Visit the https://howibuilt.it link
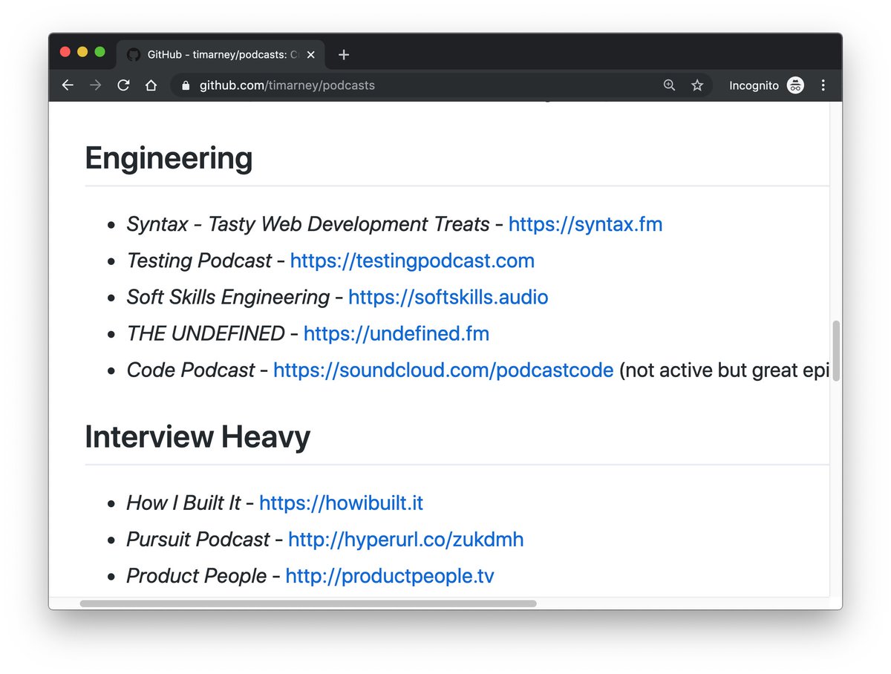 coord(341,503)
